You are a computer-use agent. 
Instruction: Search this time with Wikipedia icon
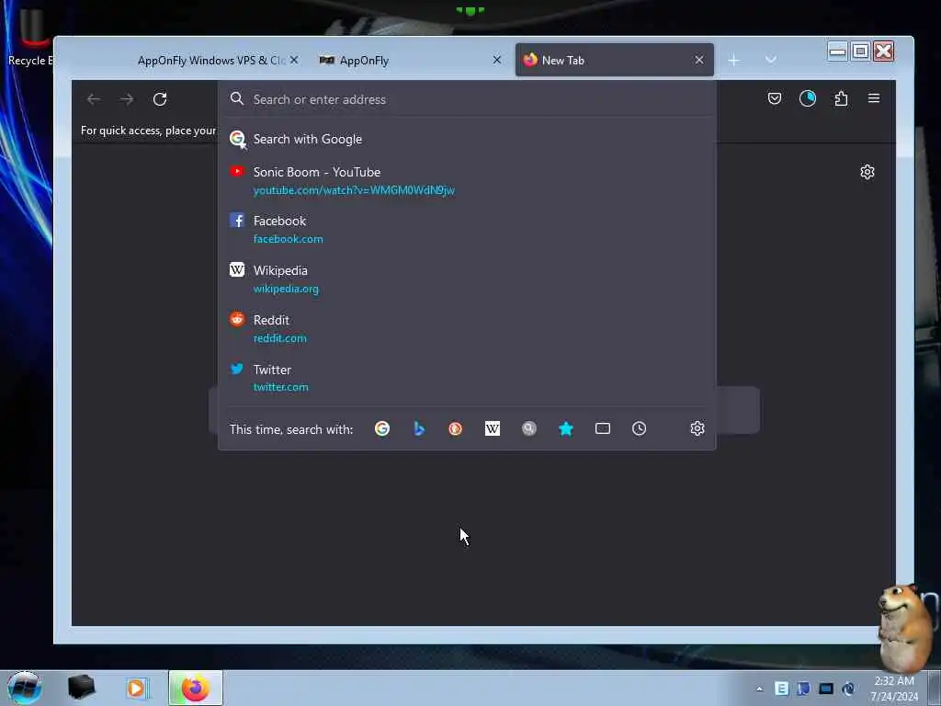pyautogui.click(x=493, y=428)
